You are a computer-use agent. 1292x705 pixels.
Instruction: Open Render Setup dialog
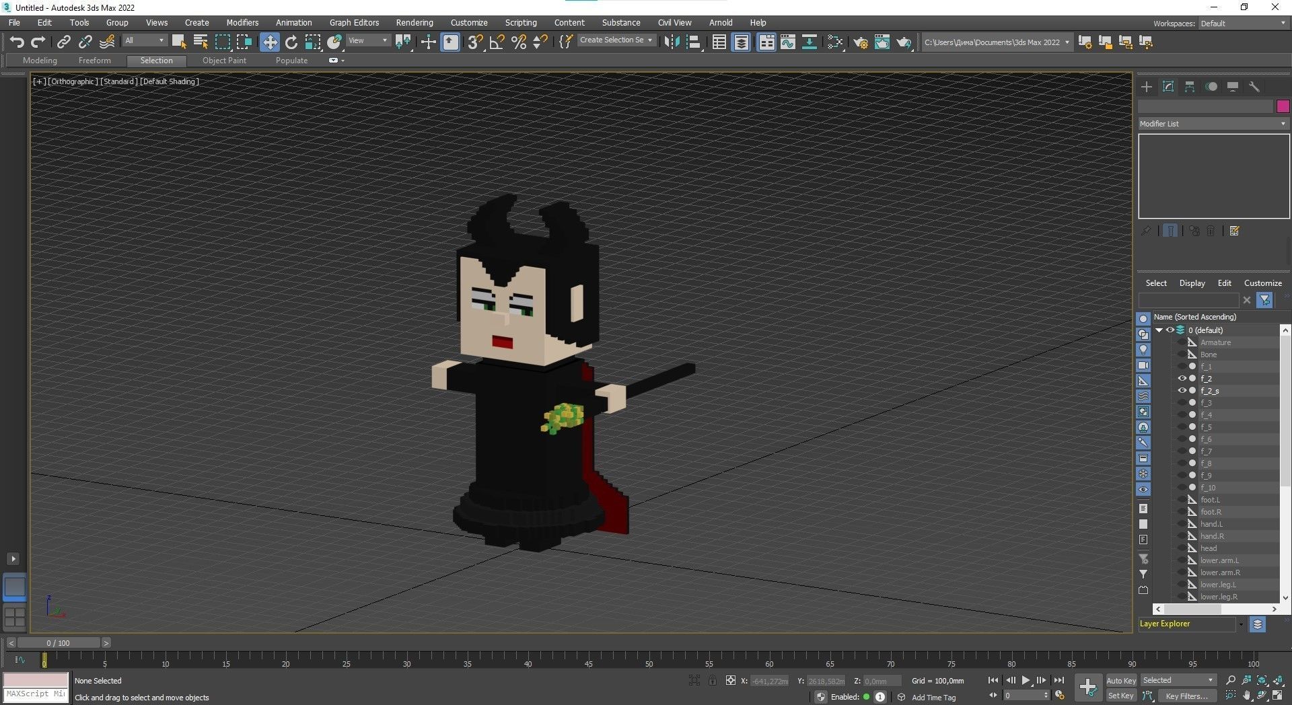[x=861, y=42]
